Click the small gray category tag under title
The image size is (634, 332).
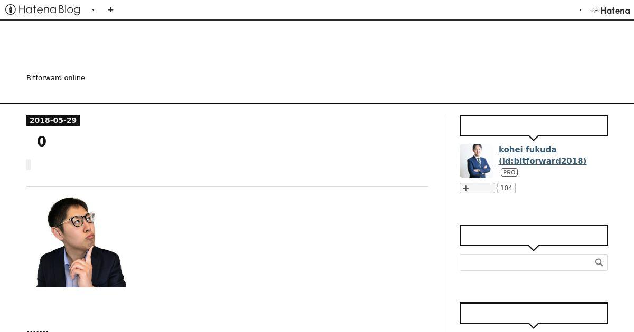coord(29,165)
